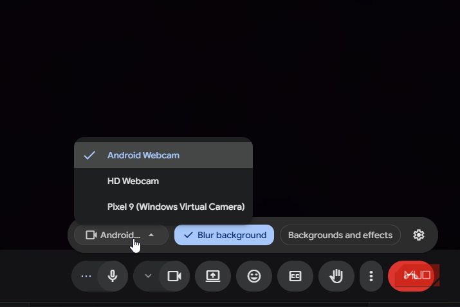Open audio options three-dot button
Viewport: 460px width, 307px height.
pos(86,276)
